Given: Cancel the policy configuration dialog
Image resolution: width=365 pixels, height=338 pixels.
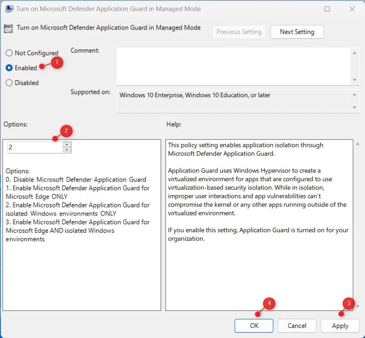Looking at the screenshot, I should tap(297, 326).
